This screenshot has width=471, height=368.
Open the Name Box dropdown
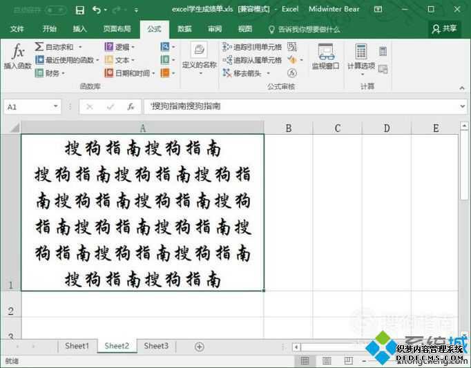pyautogui.click(x=55, y=106)
